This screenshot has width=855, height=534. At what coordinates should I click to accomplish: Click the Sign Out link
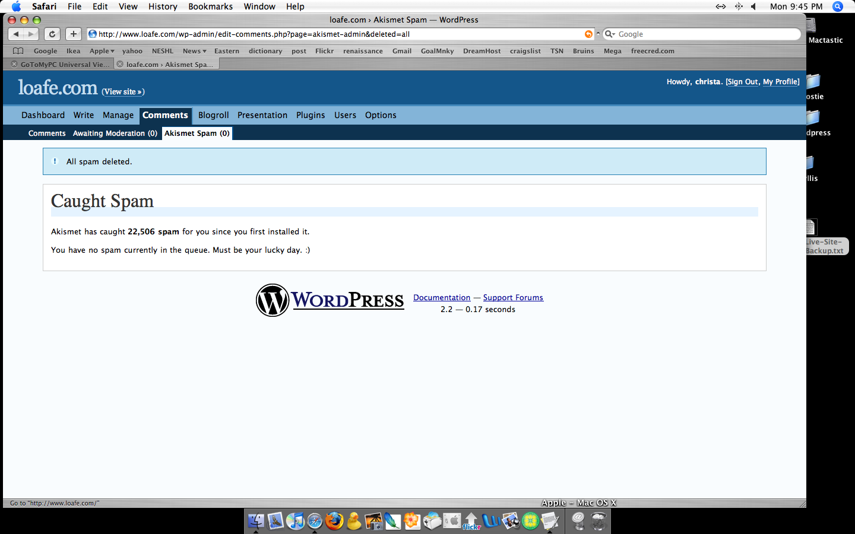tap(743, 82)
